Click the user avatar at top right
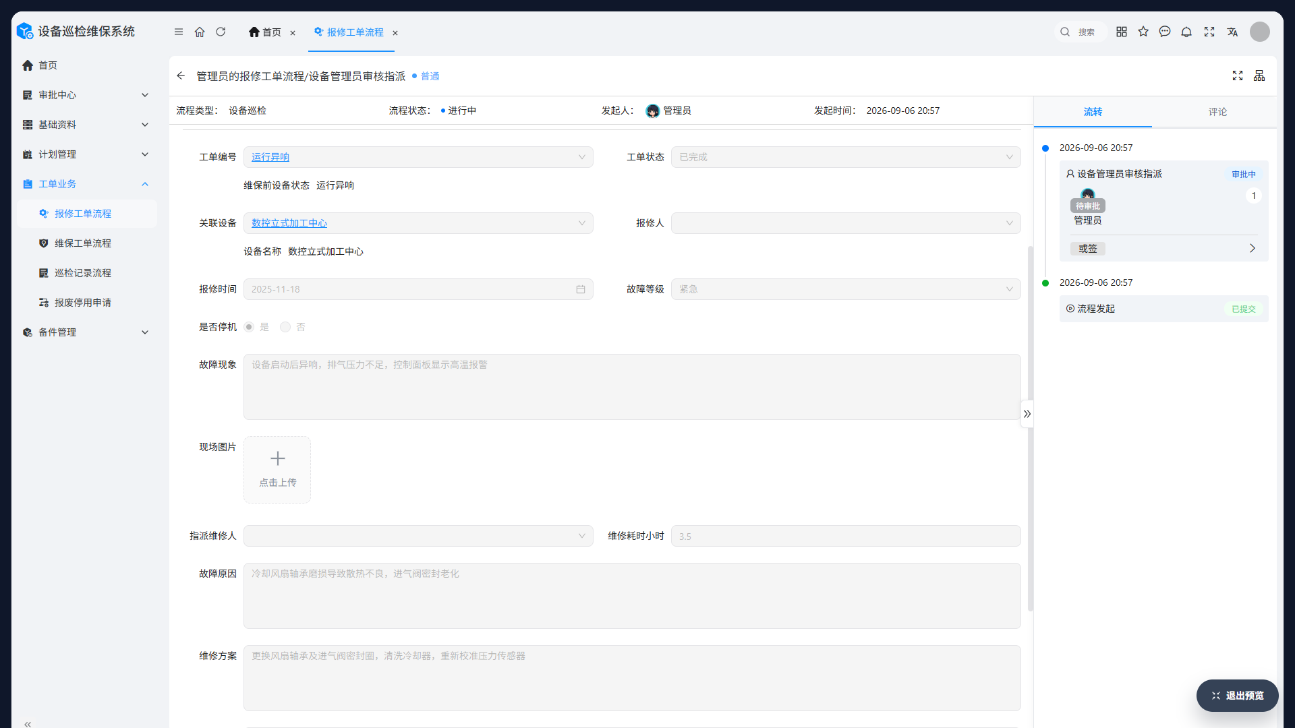 (1260, 32)
